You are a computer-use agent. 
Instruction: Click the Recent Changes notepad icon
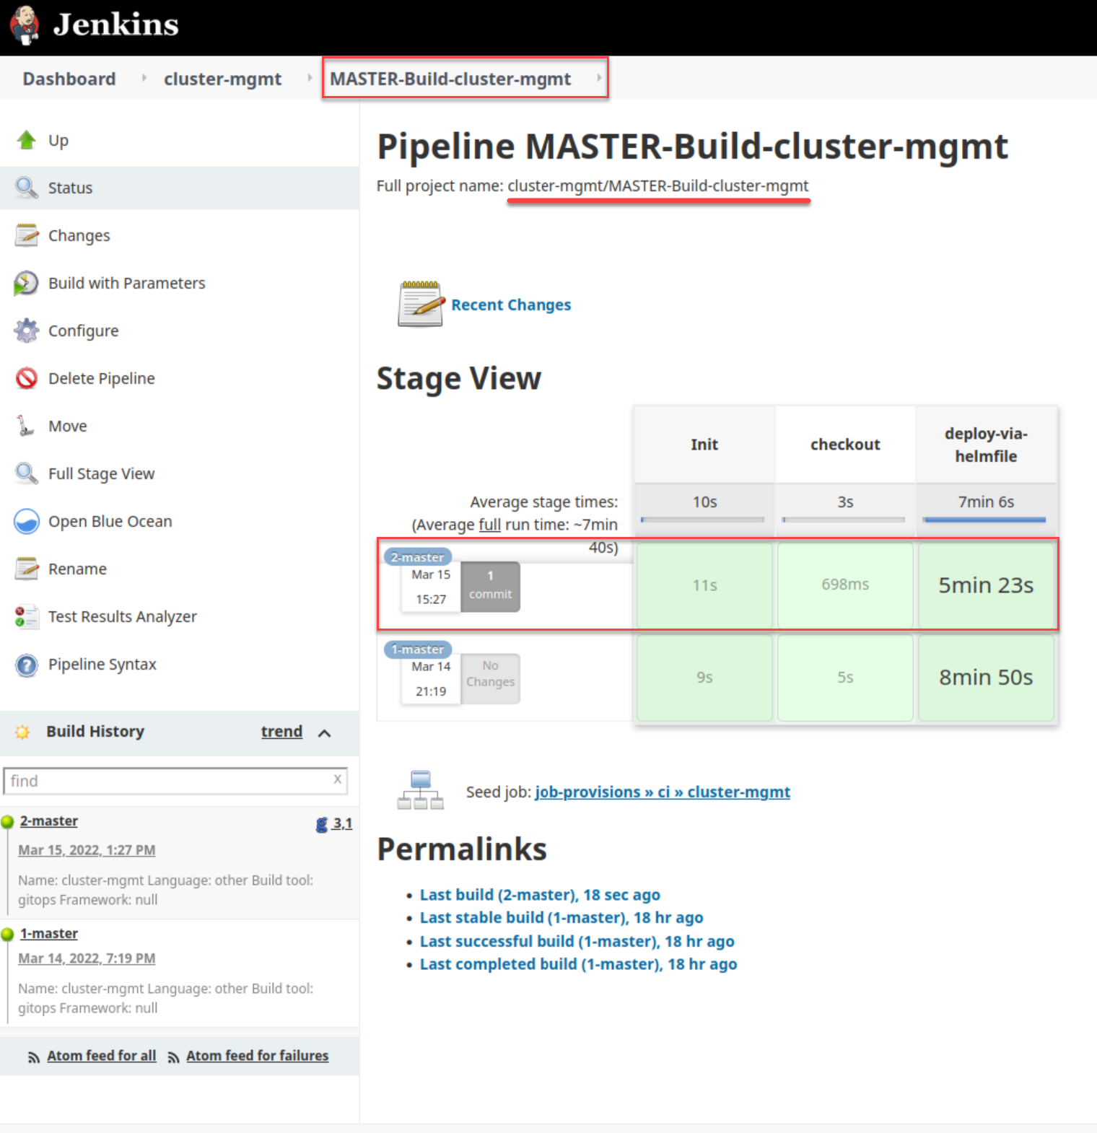click(420, 304)
